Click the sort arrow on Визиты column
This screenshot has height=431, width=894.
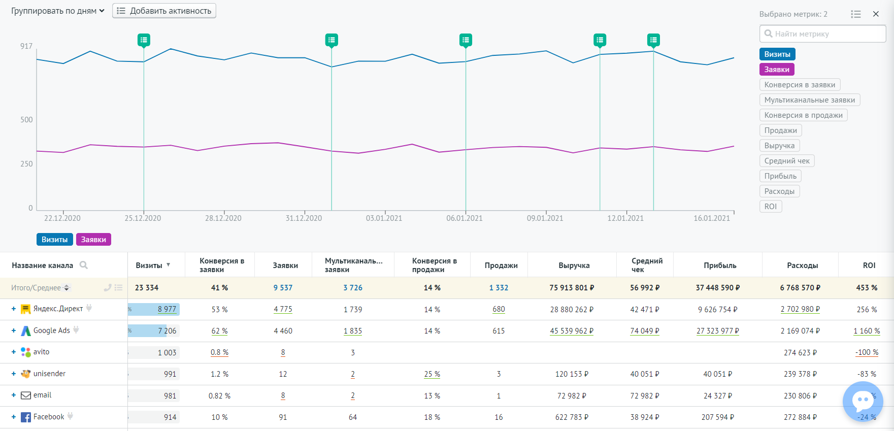(168, 265)
